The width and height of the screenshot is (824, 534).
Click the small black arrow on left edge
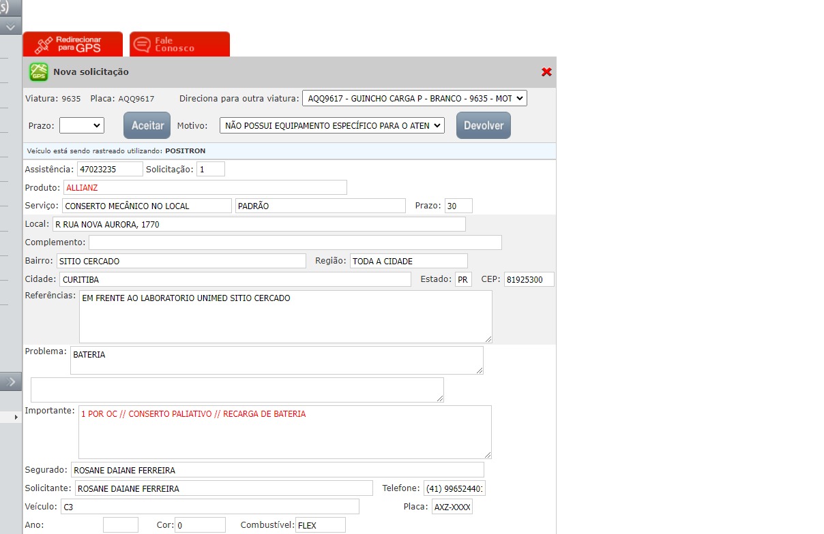click(16, 416)
